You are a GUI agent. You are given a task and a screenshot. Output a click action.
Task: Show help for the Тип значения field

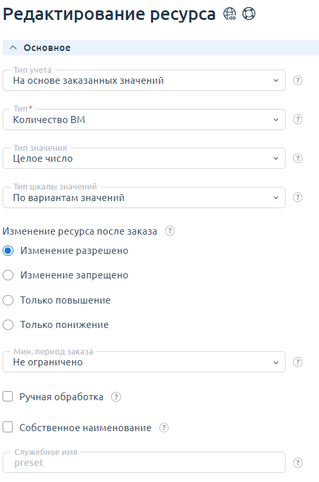tap(298, 159)
